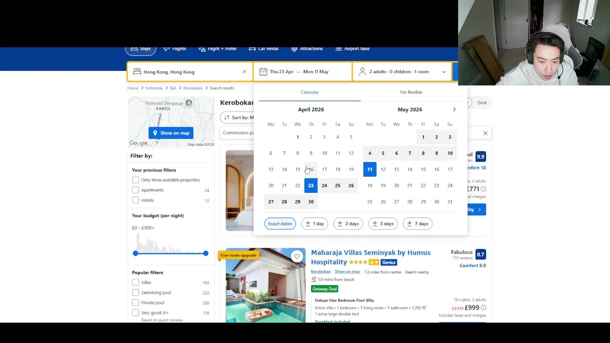
Task: Open the Flights tab
Action: (x=174, y=49)
